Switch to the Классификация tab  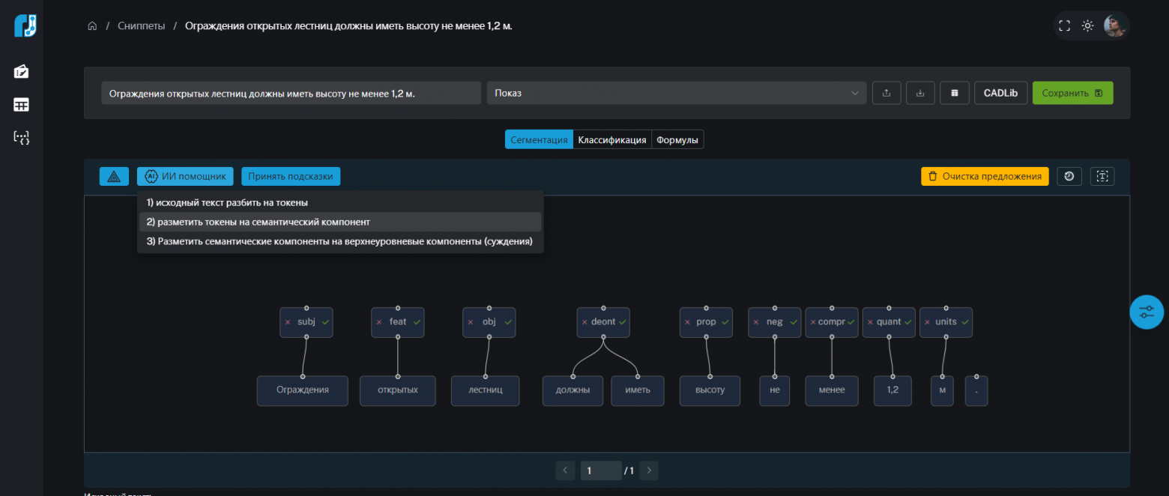click(x=611, y=139)
